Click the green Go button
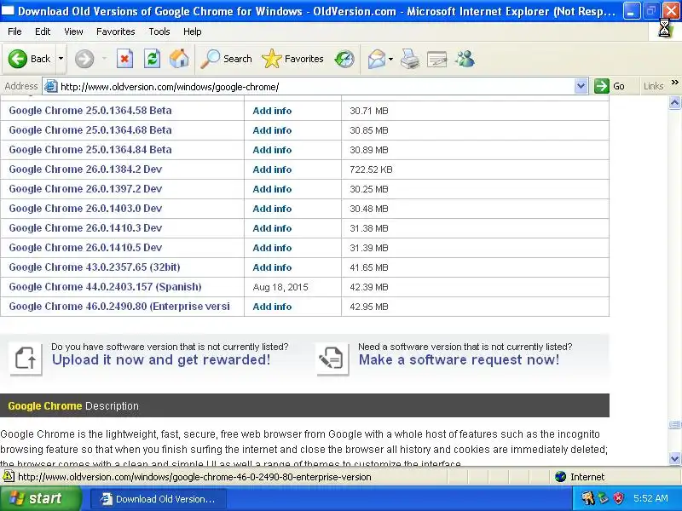The width and height of the screenshot is (682, 511). pos(610,86)
